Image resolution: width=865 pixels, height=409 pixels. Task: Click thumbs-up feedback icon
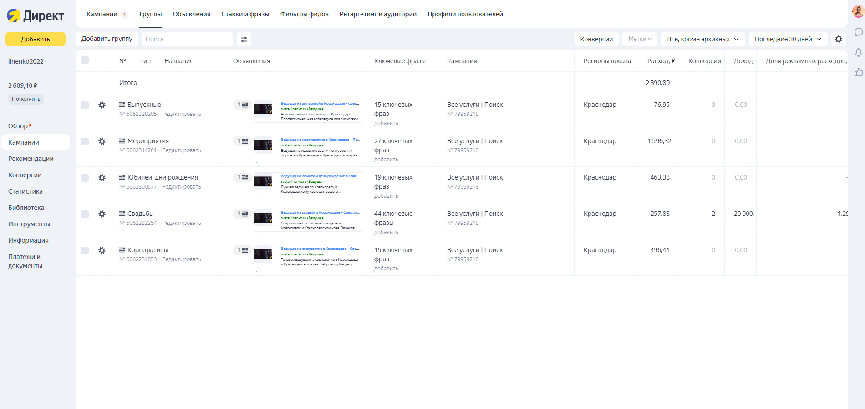coord(858,72)
